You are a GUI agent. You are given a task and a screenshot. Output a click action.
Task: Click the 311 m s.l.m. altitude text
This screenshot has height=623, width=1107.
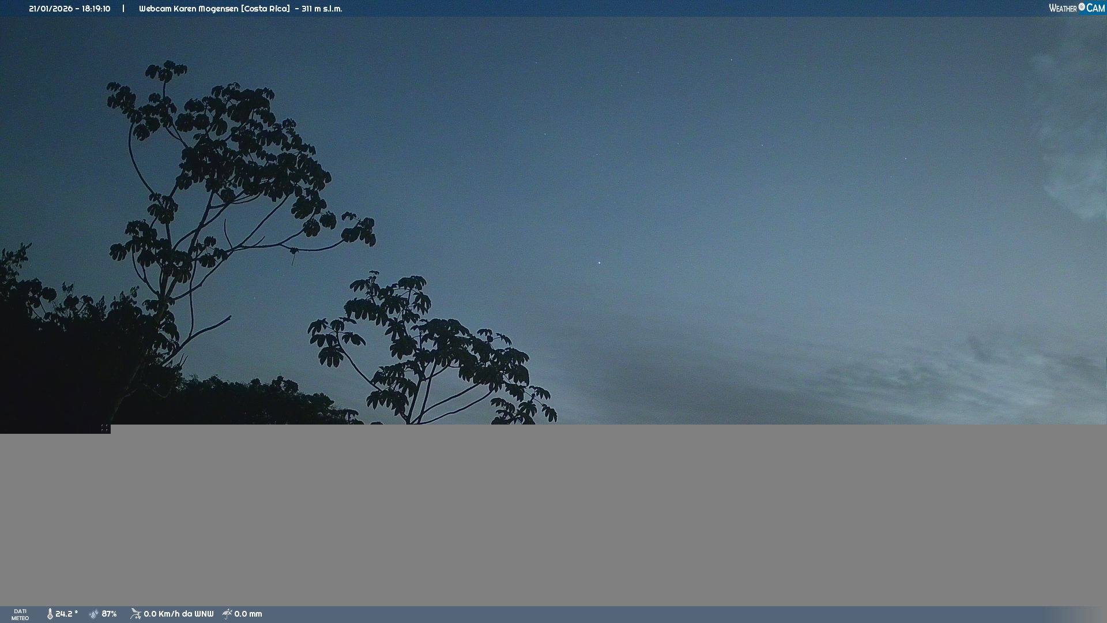tap(322, 9)
